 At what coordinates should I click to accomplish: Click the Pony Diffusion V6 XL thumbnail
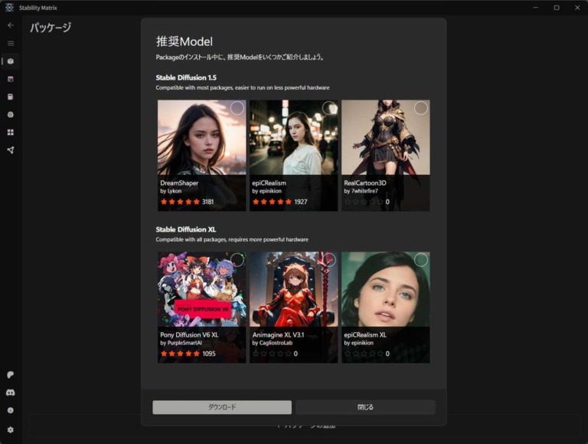[201, 290]
